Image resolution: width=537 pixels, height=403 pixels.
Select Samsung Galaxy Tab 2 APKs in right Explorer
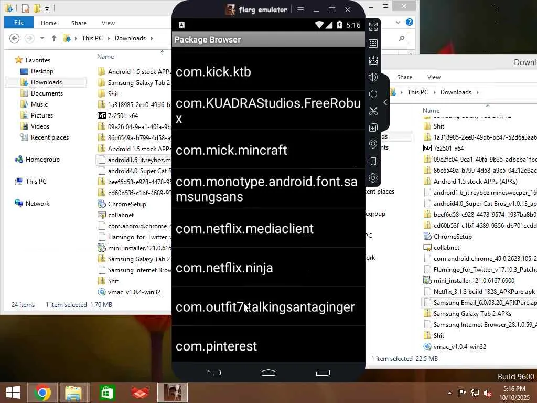tap(472, 314)
